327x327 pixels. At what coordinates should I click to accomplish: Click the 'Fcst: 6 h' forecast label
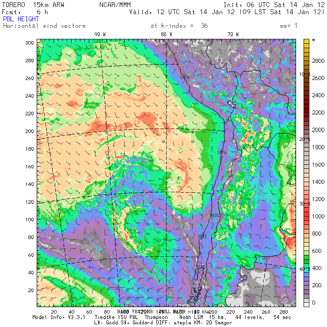point(25,12)
